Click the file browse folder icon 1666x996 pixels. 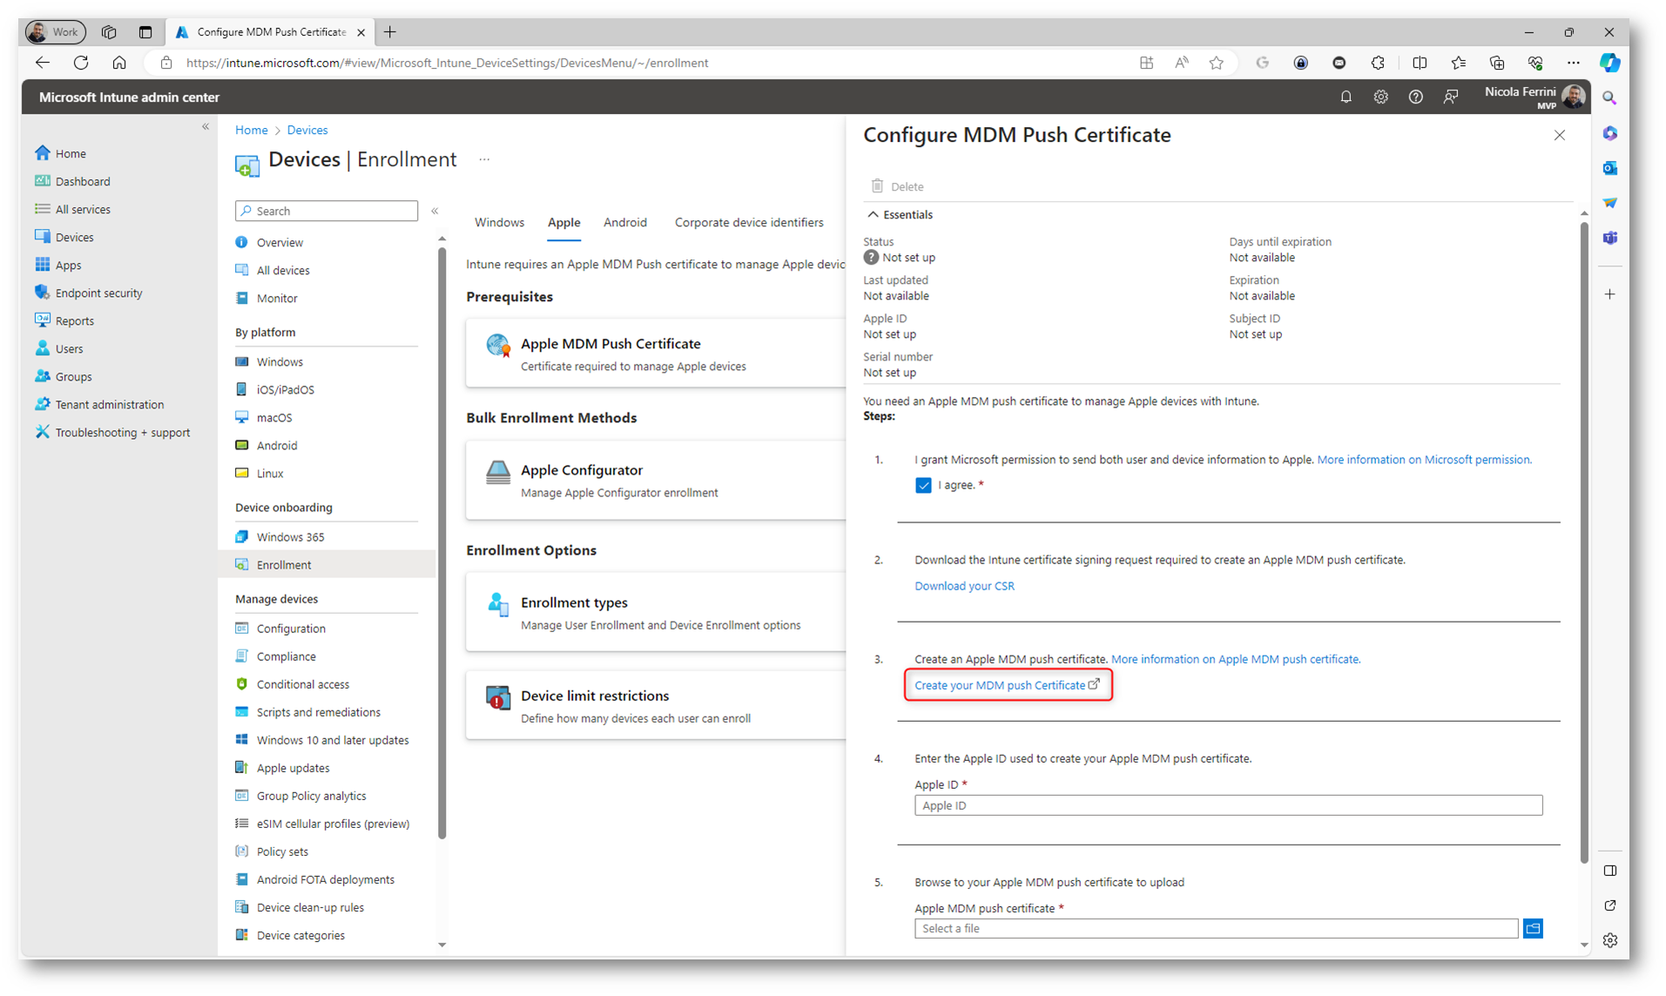[1533, 928]
